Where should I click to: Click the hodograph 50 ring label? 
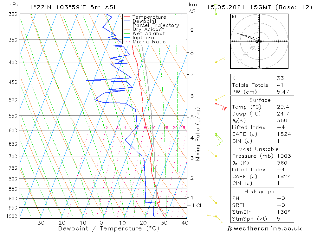[246, 54]
